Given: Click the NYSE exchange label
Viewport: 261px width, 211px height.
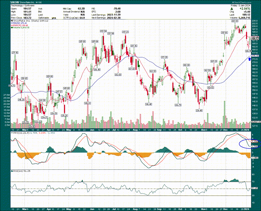Looking at the screenshot, I should [38, 2].
